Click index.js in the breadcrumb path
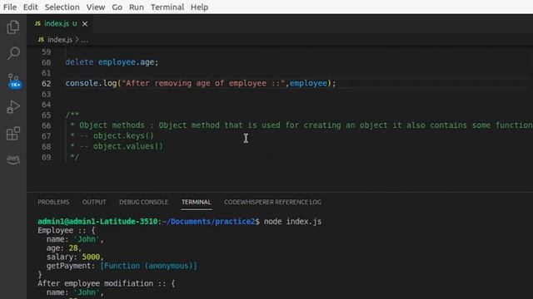 coord(60,40)
